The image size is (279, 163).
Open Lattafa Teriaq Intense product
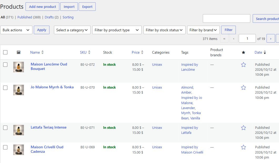48,127
